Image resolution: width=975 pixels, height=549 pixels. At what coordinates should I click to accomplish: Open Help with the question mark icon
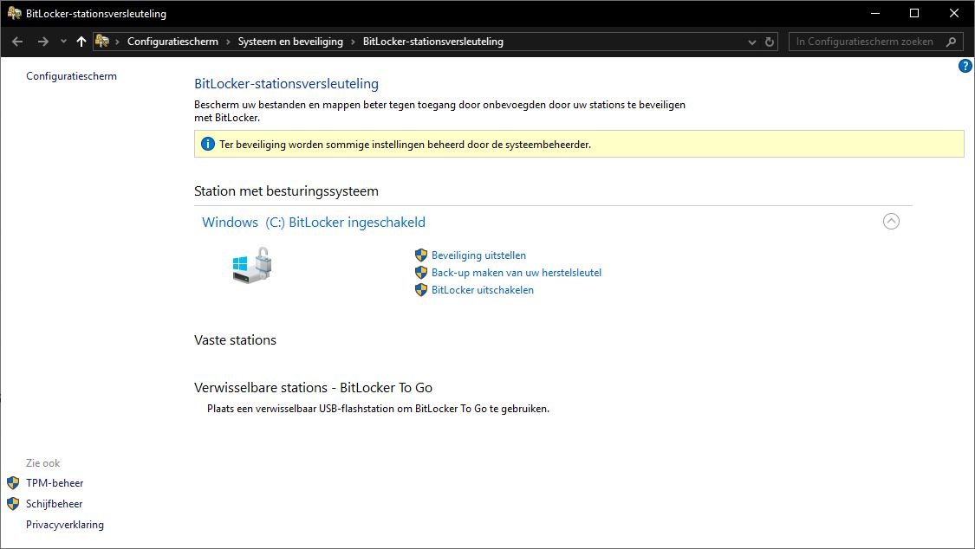965,66
